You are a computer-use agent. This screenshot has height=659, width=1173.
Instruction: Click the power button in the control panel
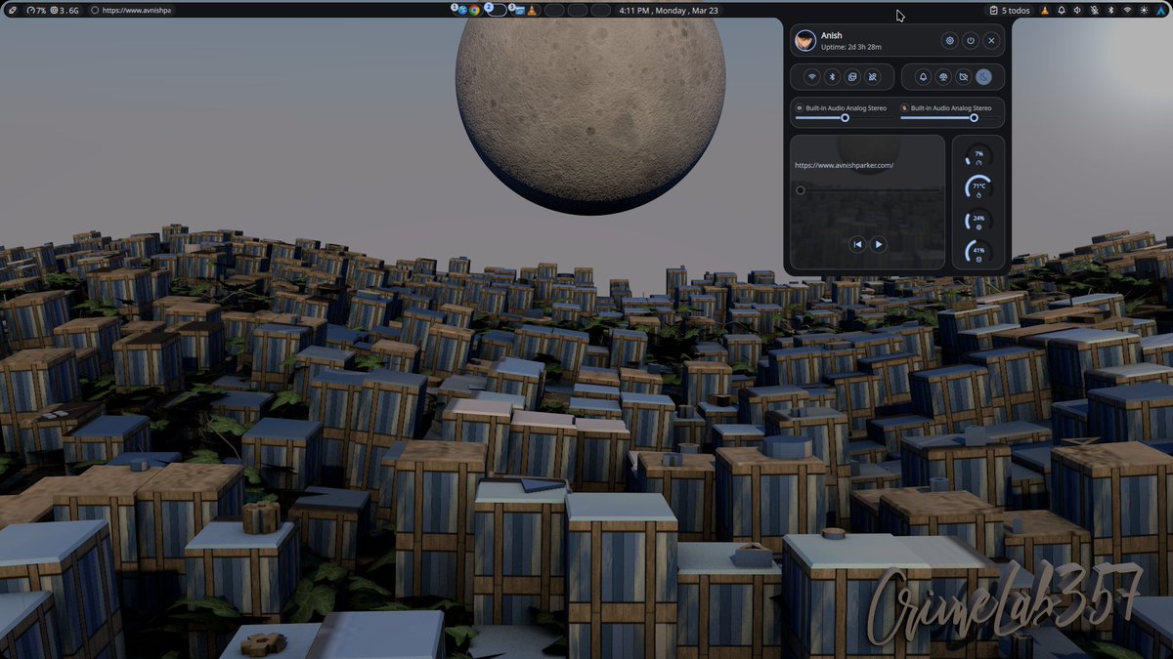[x=970, y=41]
